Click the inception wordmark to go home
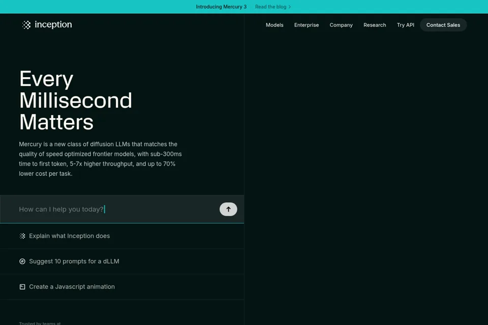488x325 pixels. pyautogui.click(x=53, y=24)
